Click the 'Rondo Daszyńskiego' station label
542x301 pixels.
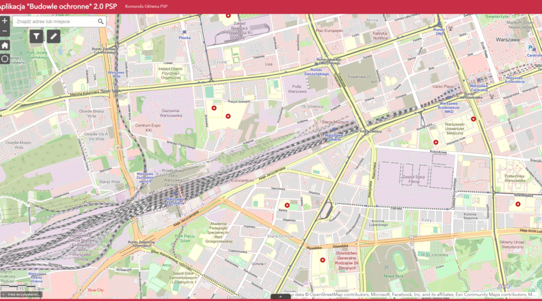point(317,72)
